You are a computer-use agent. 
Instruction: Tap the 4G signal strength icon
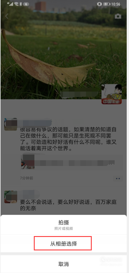coord(10,4)
